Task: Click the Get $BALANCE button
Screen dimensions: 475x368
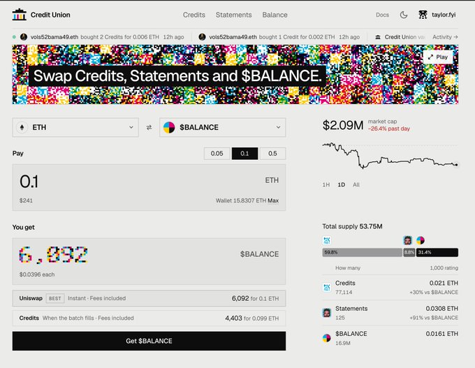Action: 149,341
